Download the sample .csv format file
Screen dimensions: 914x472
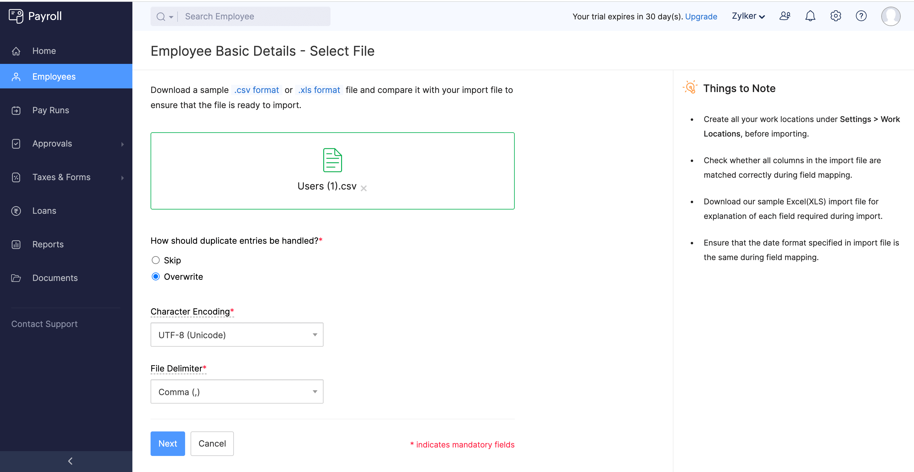click(256, 90)
